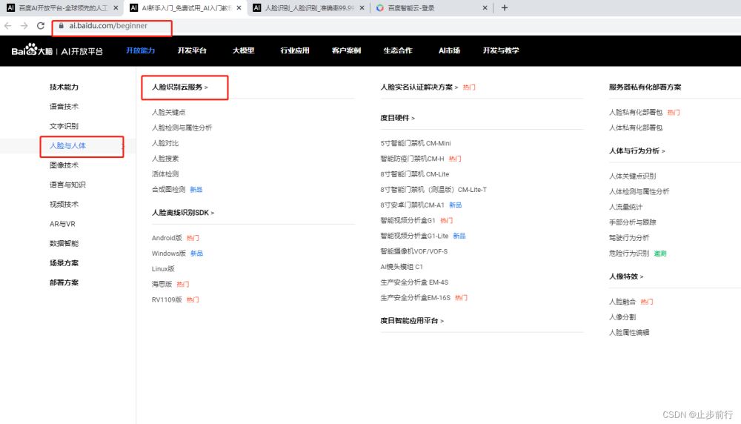Open the 人脸识别云服务 heading link
Viewport: 741px width, 424px height.
pos(179,87)
